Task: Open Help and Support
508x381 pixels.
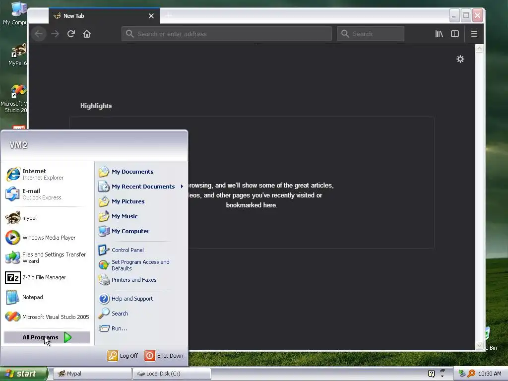Action: (x=141, y=298)
